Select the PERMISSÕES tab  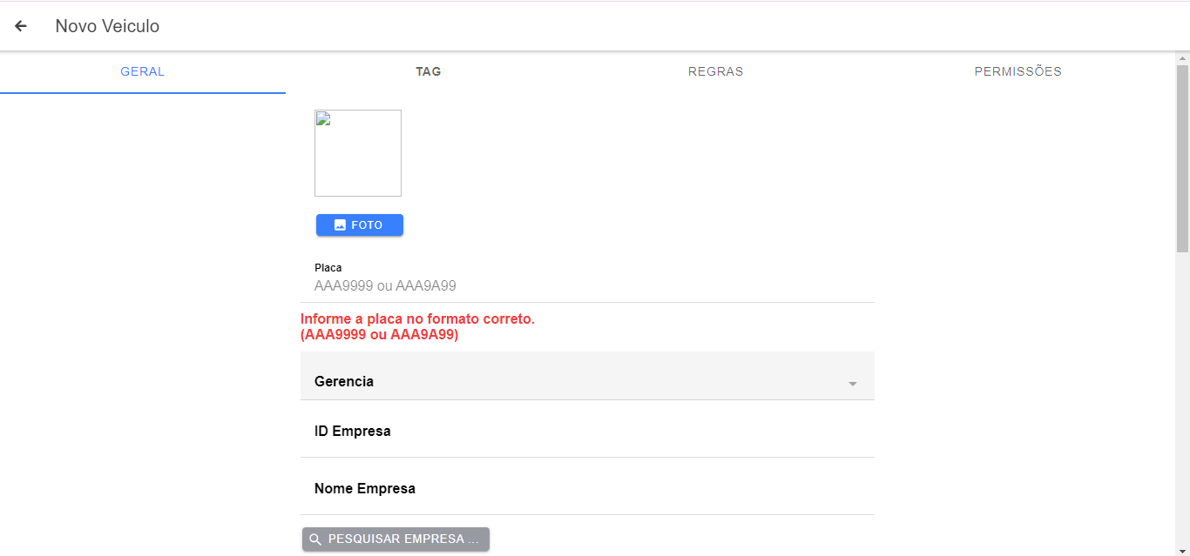(x=1018, y=71)
